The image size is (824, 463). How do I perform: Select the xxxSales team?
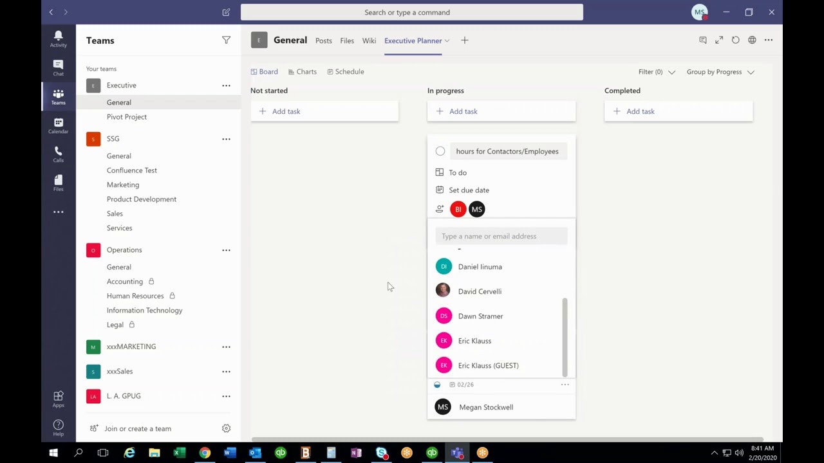pos(120,371)
